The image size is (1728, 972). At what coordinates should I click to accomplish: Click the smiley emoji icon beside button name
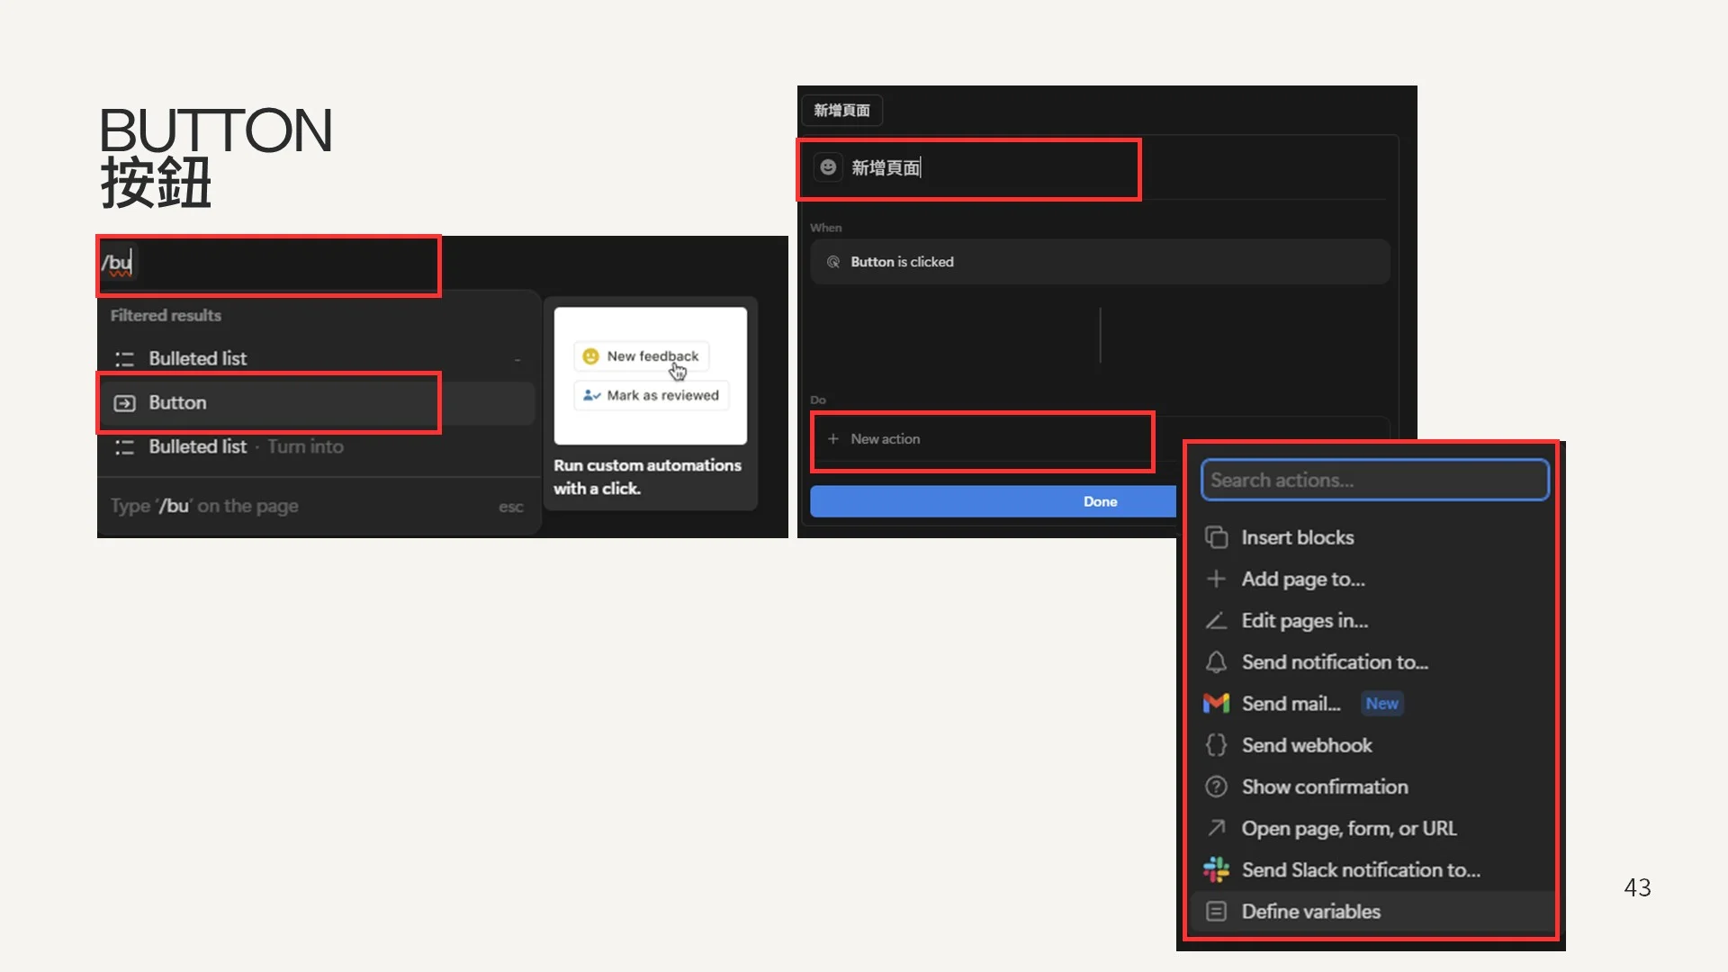pos(828,167)
